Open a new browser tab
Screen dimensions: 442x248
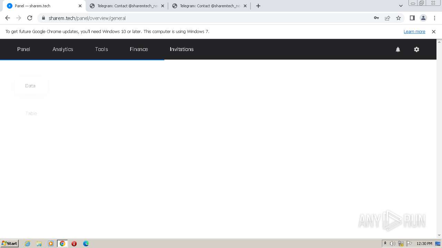pos(258,6)
